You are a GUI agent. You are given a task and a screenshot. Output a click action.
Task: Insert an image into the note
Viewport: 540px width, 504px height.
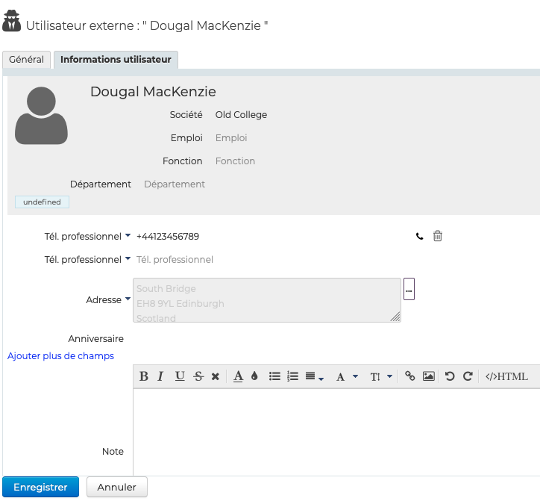(429, 376)
